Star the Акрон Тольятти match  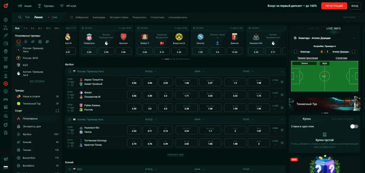pos(282,82)
